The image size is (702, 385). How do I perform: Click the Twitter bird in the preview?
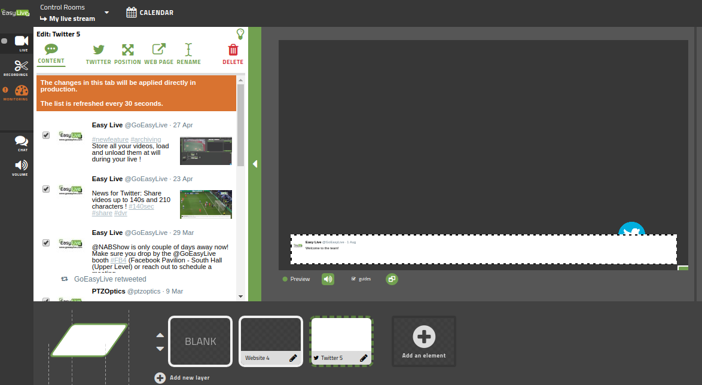631,229
